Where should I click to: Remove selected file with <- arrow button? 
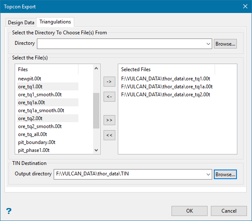[109, 97]
